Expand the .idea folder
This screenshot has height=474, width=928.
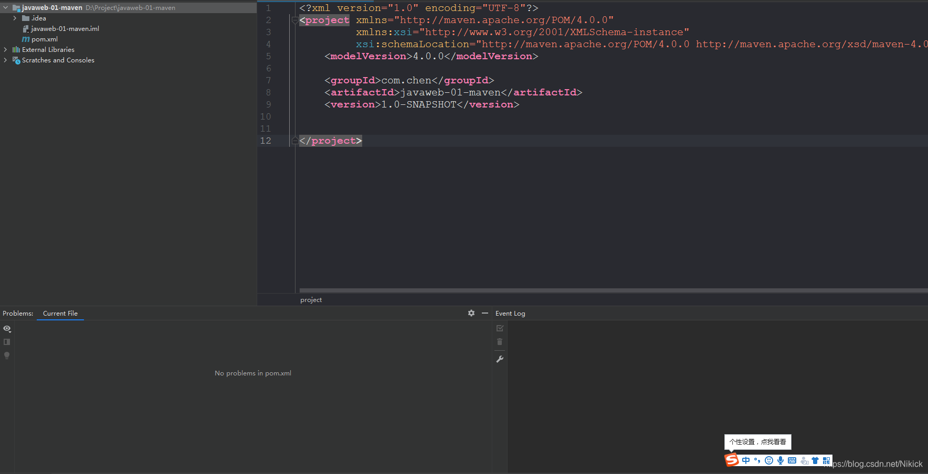(15, 18)
